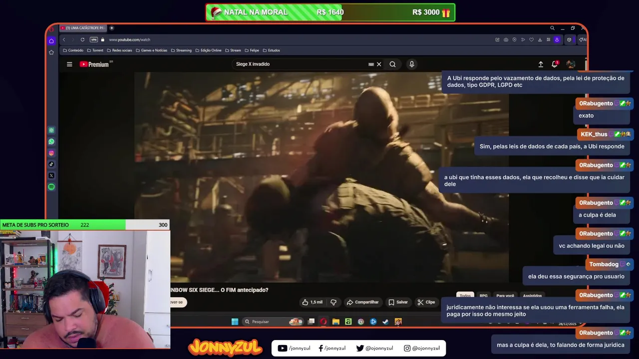Viewport: 639px width, 359px height.
Task: Select the Assistidos filter chip
Action: 532,296
